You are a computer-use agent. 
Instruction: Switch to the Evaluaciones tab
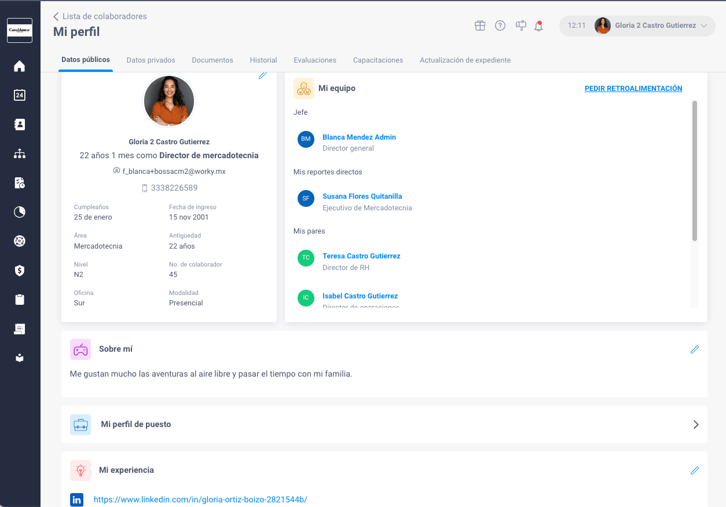coord(315,60)
